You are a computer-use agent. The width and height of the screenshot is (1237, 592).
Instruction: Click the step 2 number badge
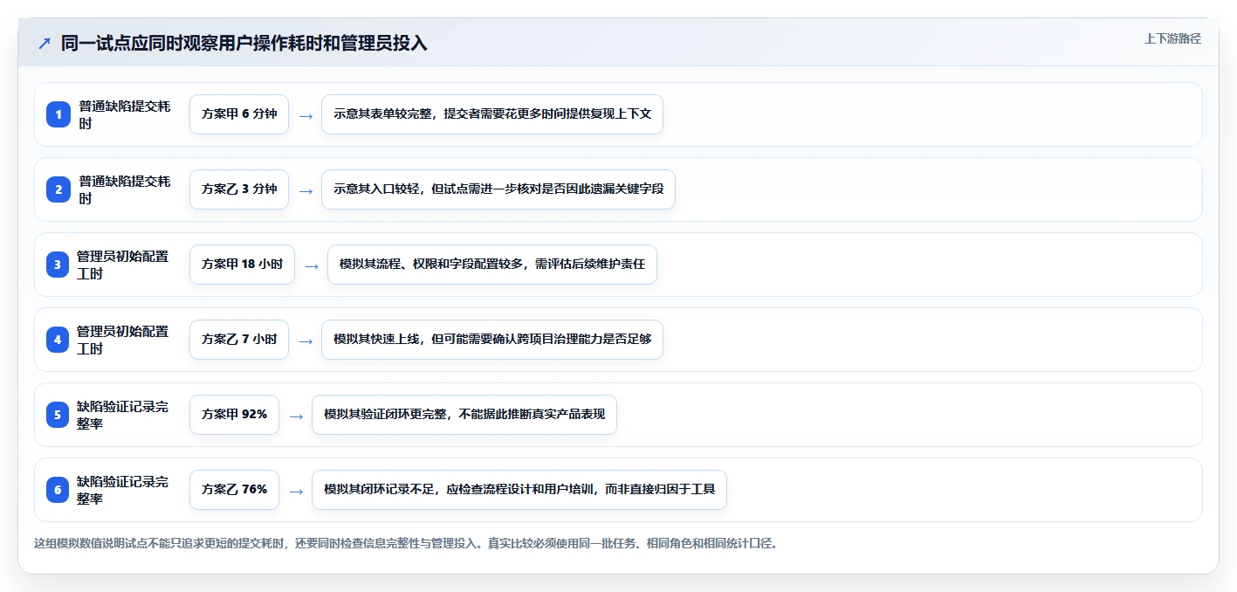58,189
